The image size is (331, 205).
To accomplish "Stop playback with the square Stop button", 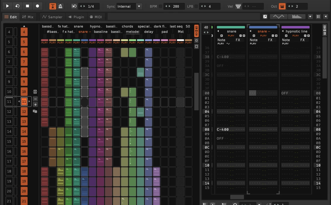I will [x=27, y=6].
